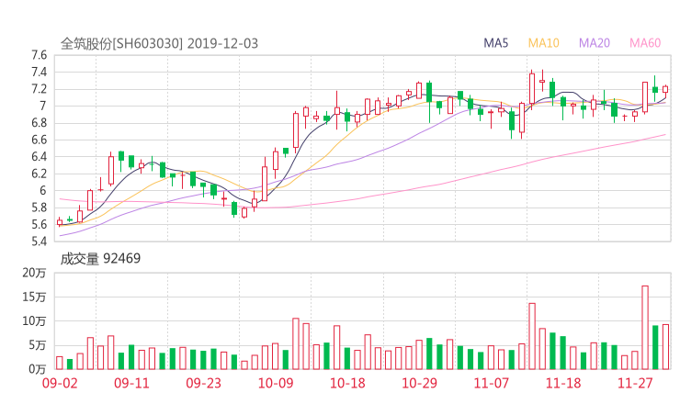This screenshot has width=680, height=404.
Task: Click the first candlestick at 09-02
Action: pos(60,222)
